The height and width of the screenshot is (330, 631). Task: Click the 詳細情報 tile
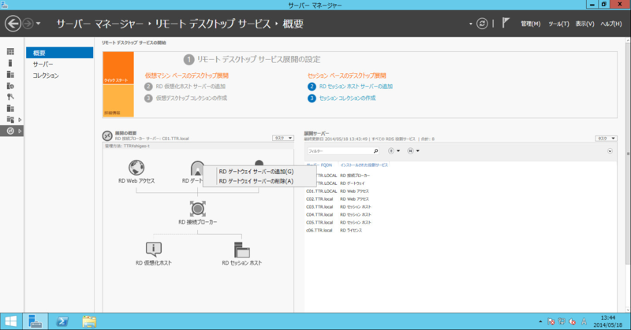click(x=118, y=101)
